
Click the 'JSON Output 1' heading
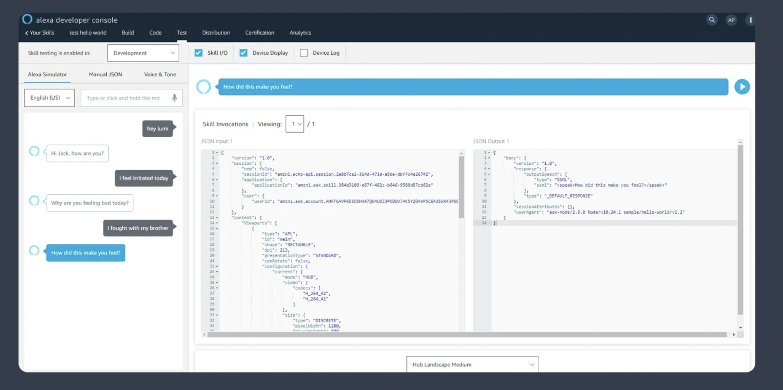[491, 142]
